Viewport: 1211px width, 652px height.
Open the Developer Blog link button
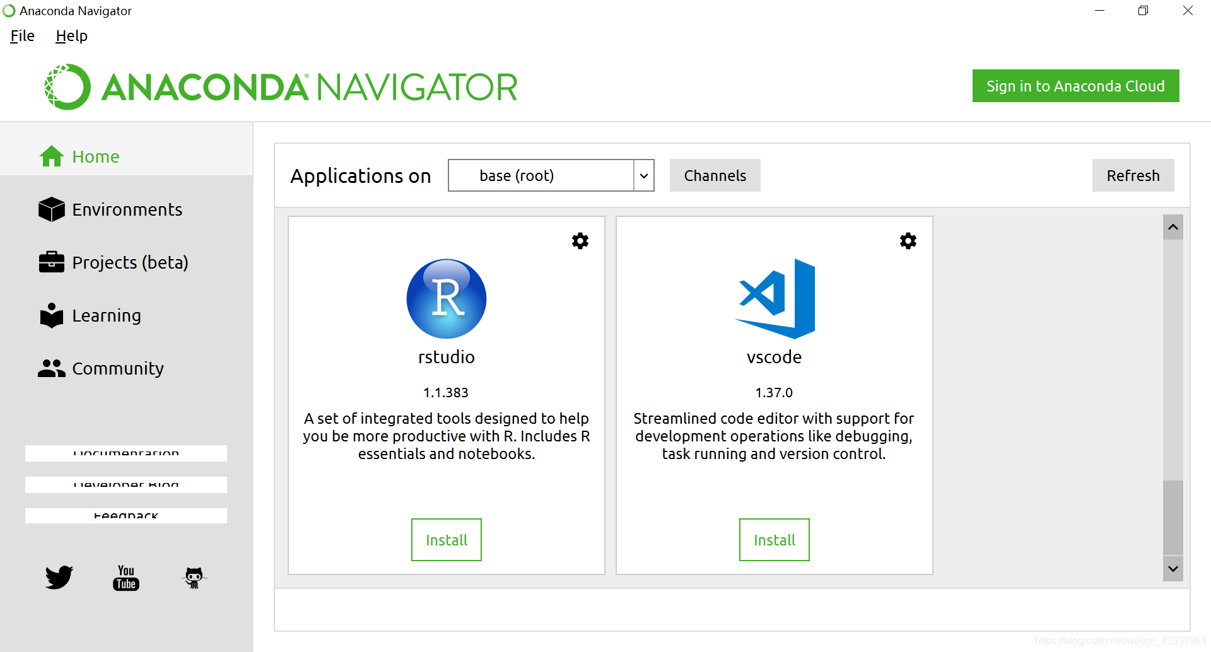(x=126, y=484)
